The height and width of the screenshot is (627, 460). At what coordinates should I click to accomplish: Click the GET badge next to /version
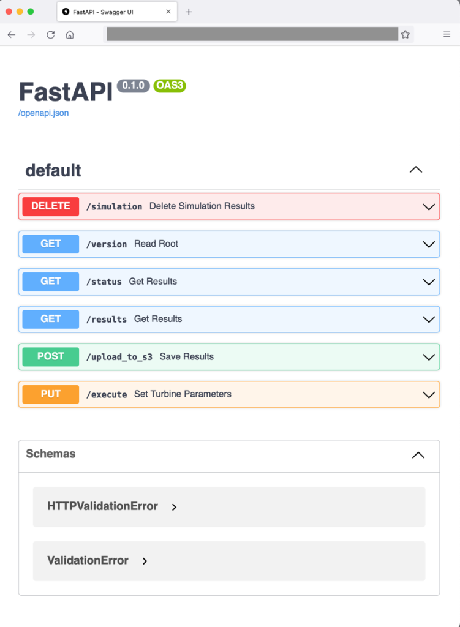(x=50, y=244)
